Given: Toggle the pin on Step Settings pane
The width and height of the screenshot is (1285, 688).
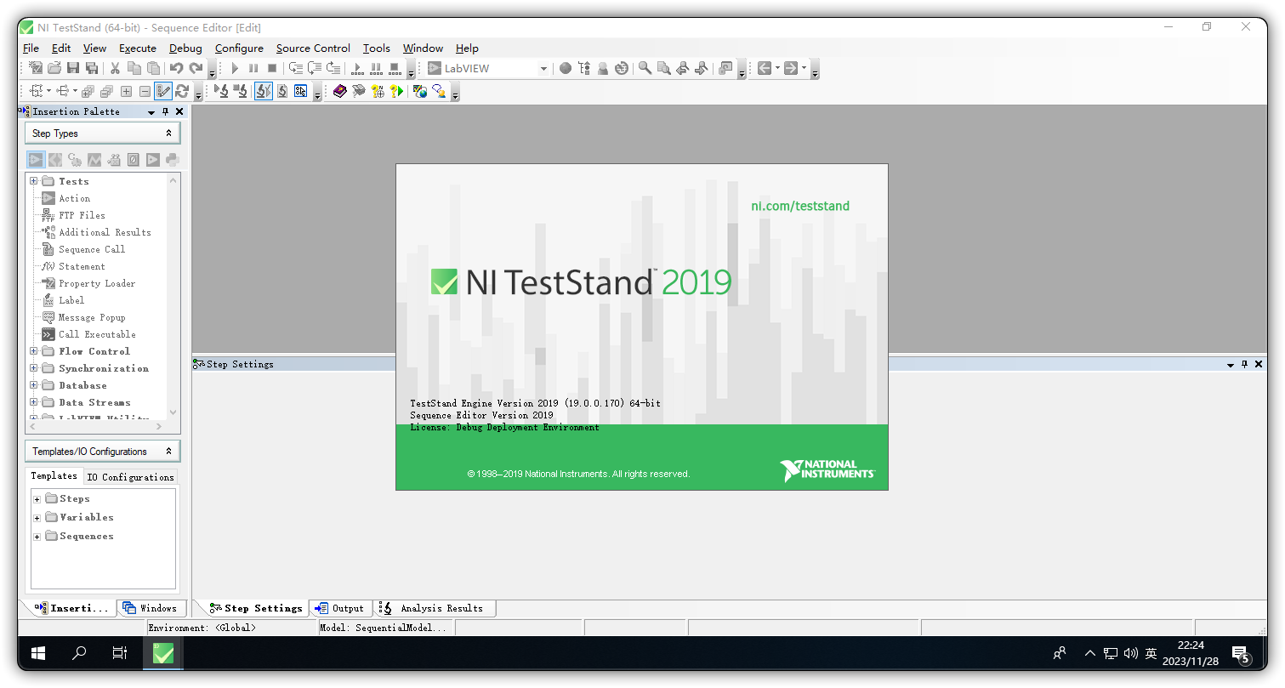Looking at the screenshot, I should coord(1244,363).
